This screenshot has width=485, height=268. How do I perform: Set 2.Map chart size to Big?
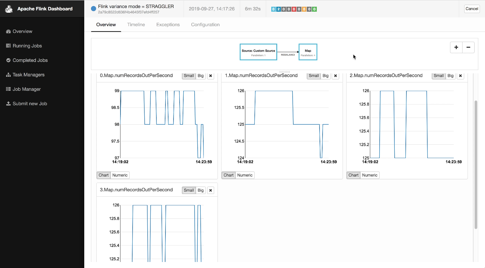coord(450,76)
